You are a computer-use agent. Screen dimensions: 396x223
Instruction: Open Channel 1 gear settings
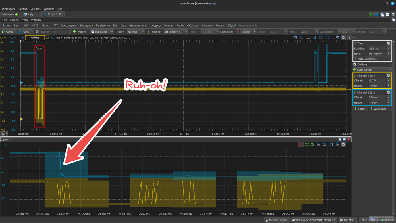point(388,75)
